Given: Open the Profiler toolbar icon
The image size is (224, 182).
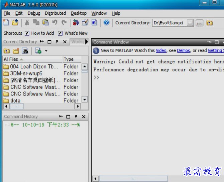Looking at the screenshot, I should point(94,22).
